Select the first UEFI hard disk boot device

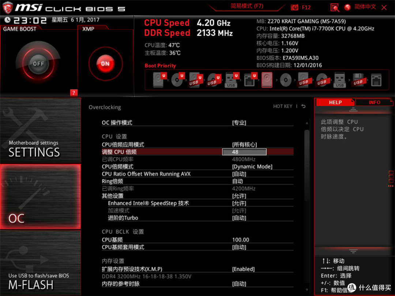point(160,80)
